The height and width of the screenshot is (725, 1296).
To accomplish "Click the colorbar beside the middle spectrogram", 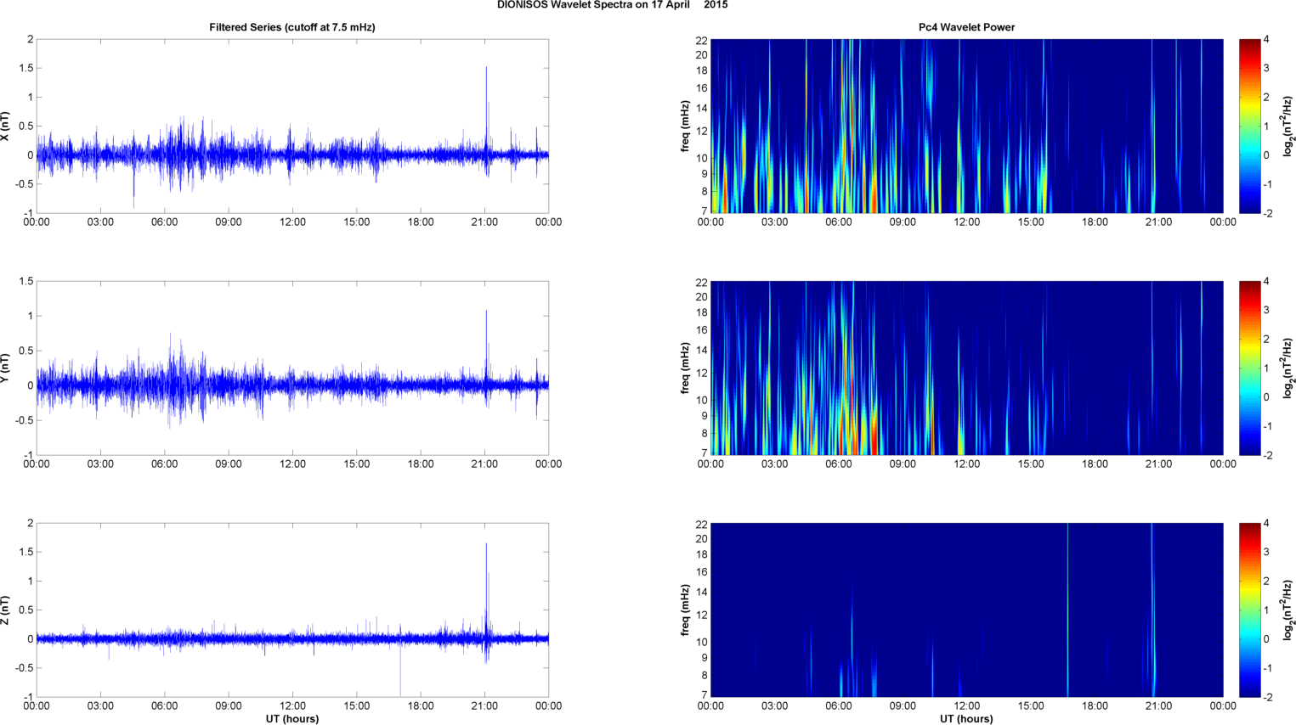I will tap(1249, 368).
